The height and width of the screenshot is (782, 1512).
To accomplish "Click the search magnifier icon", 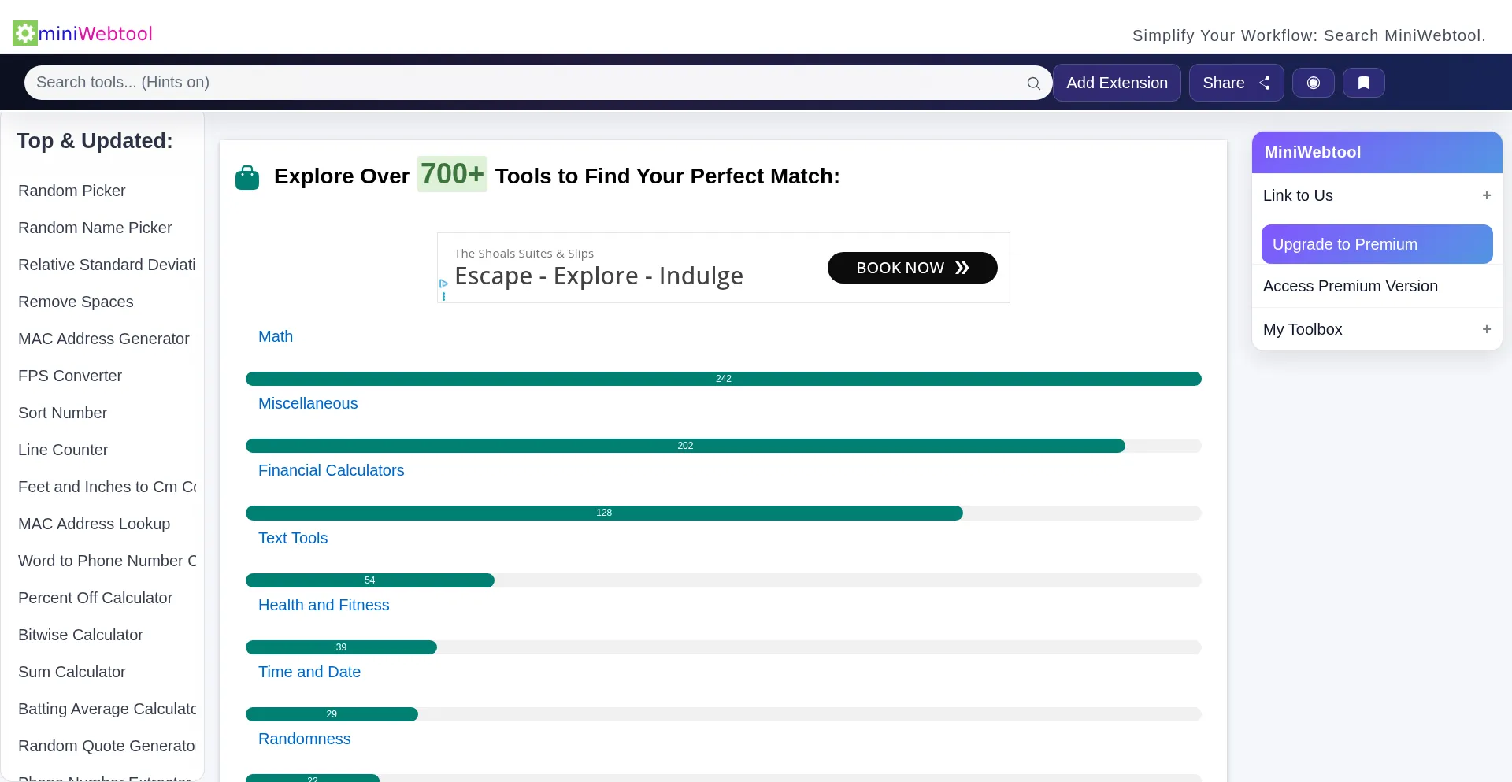I will click(x=1034, y=82).
